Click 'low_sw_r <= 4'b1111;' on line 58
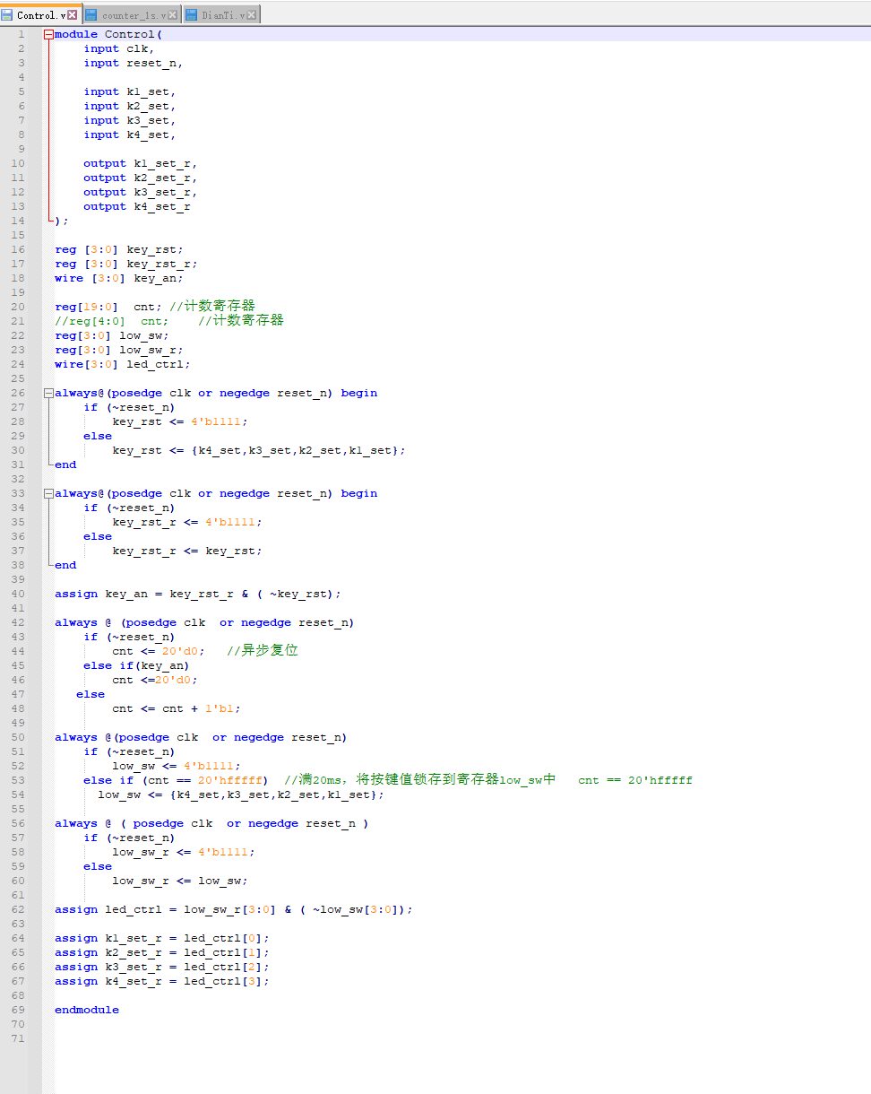Image resolution: width=871 pixels, height=1094 pixels. click(184, 852)
